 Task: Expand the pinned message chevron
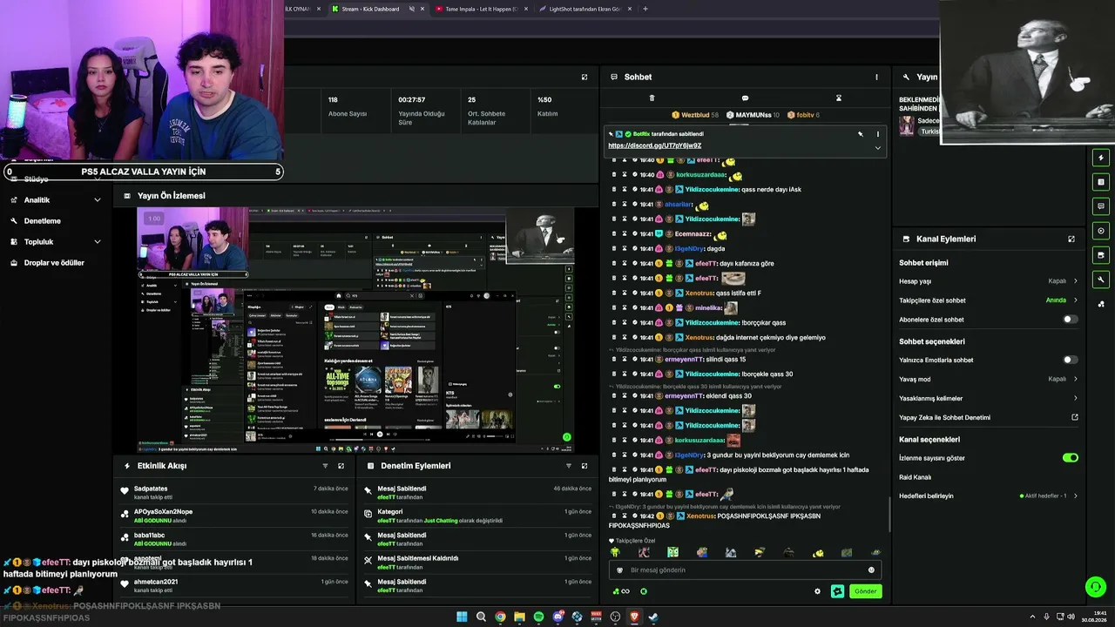[x=877, y=147]
